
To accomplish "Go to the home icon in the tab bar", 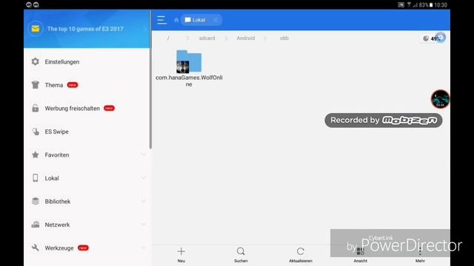I will coord(176,20).
